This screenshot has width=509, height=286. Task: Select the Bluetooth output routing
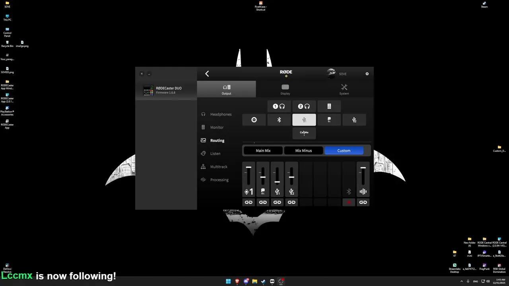pos(279,120)
